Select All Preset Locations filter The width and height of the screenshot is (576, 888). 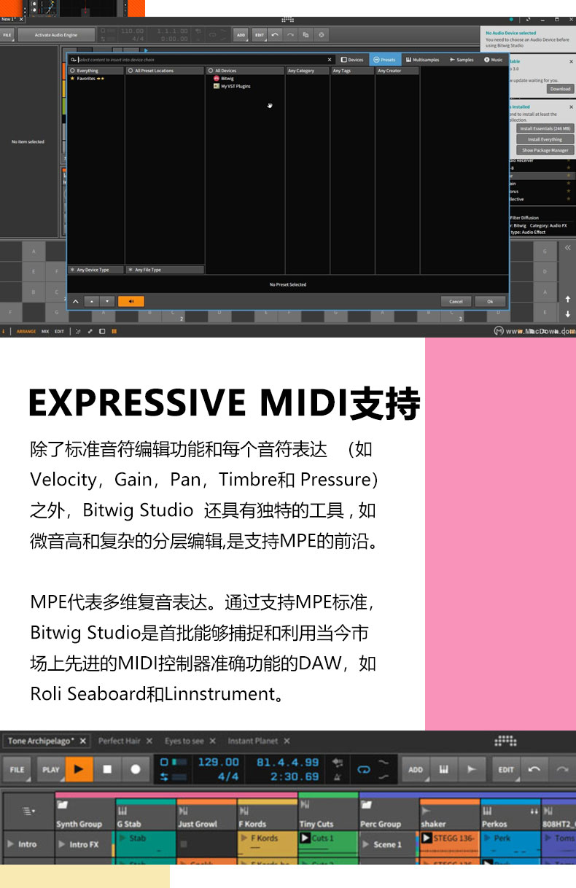tap(165, 71)
